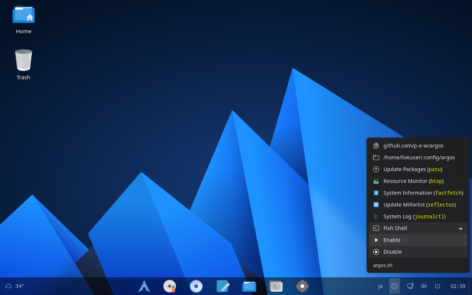Open the power menu icon

[x=438, y=286]
